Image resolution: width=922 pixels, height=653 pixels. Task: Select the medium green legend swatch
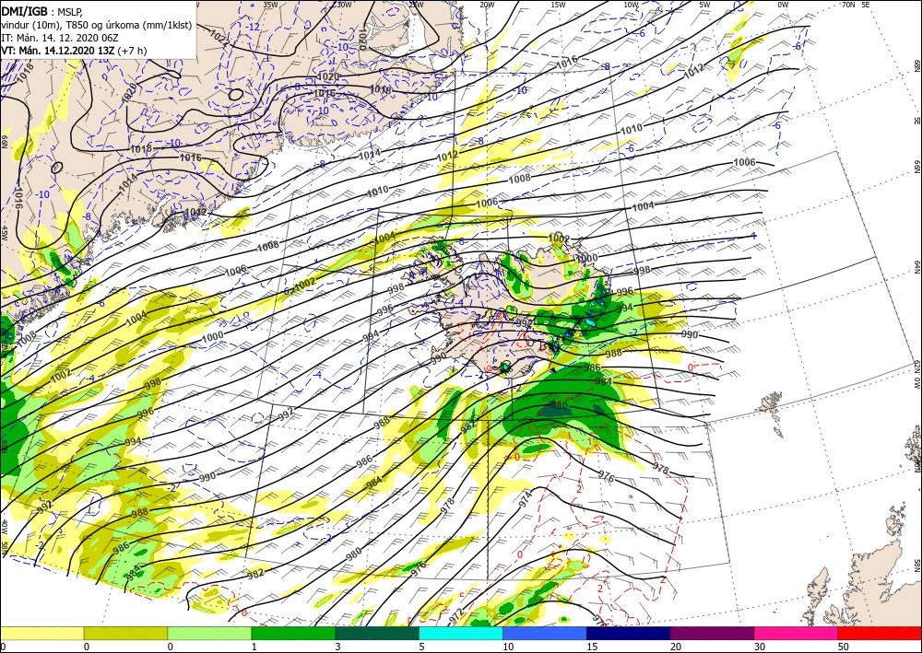pos(293,633)
